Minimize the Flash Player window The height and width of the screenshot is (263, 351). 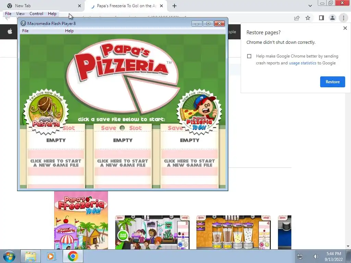coord(197,24)
